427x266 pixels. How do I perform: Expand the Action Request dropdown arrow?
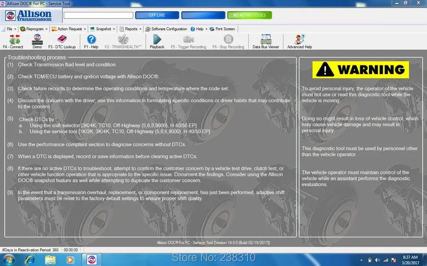tap(85, 29)
